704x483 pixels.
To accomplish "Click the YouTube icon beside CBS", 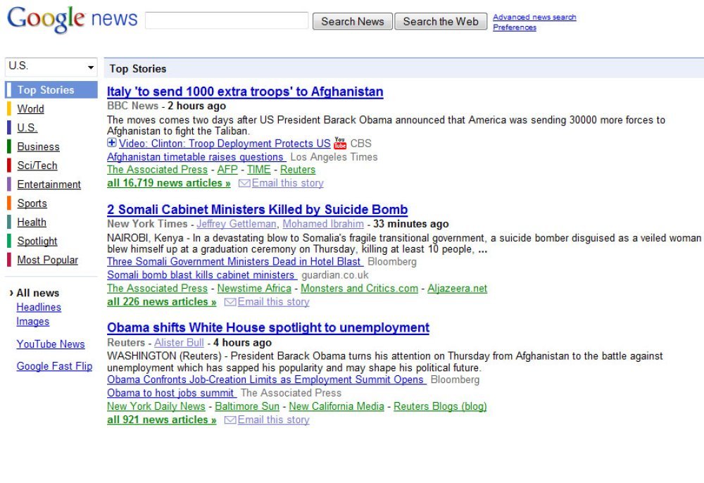I will tap(340, 144).
